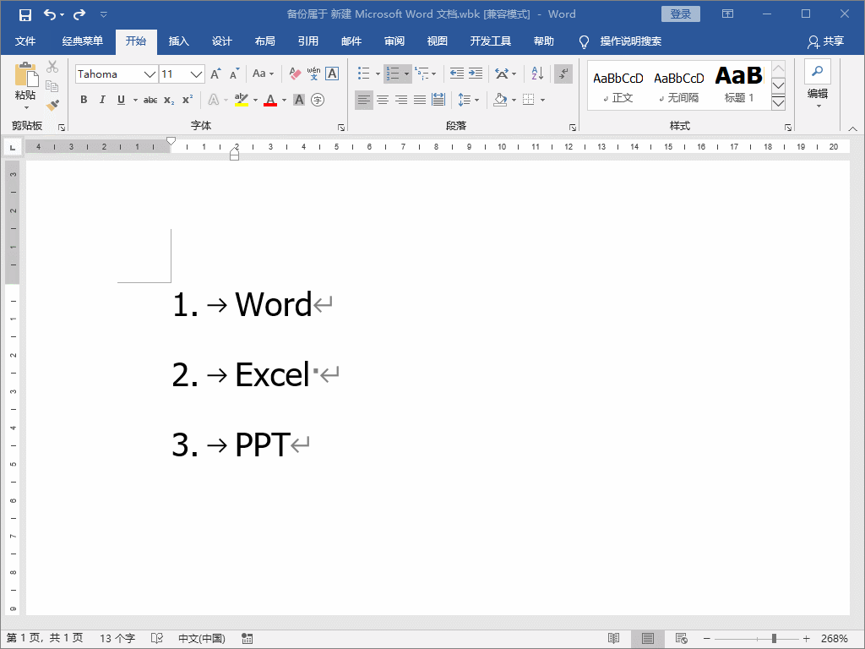The width and height of the screenshot is (865, 649).
Task: Decrease paragraph indent
Action: (457, 74)
